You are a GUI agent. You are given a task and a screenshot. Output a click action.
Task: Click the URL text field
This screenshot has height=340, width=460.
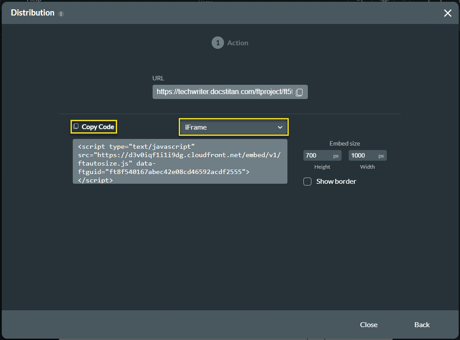tap(230, 92)
